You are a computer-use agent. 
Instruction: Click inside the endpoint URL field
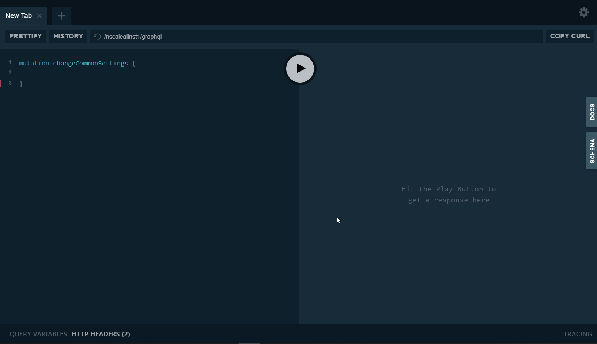pos(256,37)
